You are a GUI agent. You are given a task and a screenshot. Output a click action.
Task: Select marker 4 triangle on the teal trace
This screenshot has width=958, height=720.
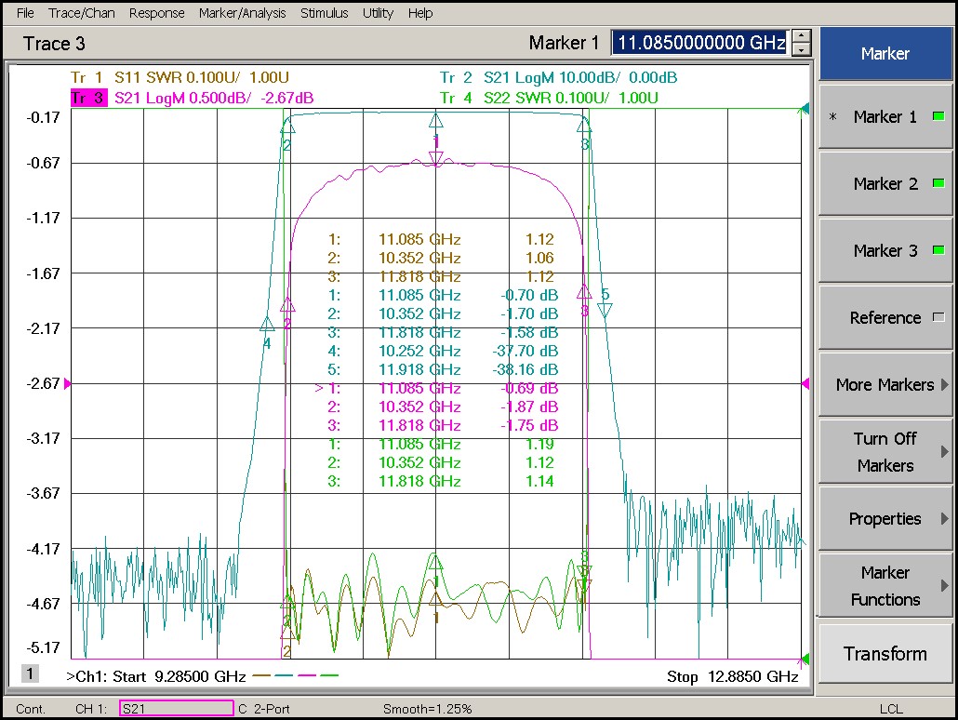267,324
